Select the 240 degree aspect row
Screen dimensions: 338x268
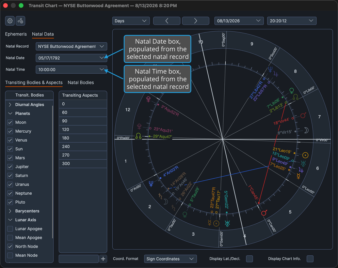(x=83, y=146)
